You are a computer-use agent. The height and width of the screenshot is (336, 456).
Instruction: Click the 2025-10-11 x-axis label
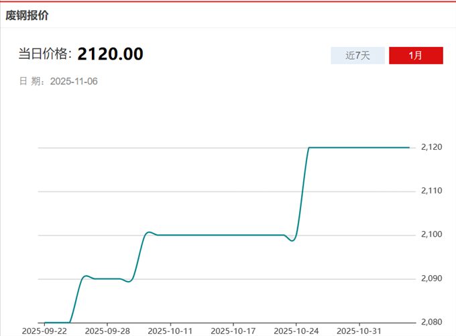pos(170,331)
